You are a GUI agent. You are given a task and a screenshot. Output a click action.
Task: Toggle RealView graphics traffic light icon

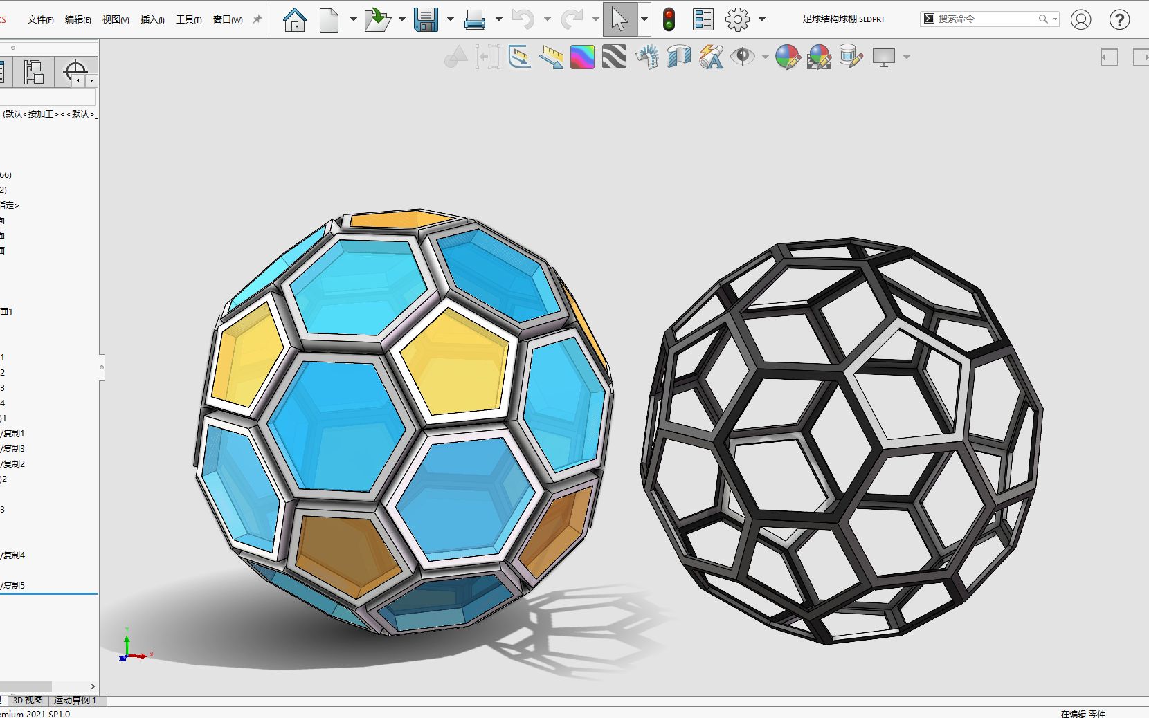click(x=668, y=19)
